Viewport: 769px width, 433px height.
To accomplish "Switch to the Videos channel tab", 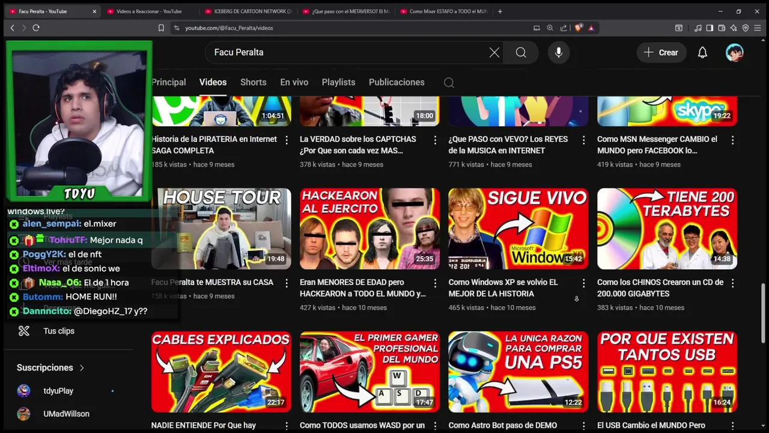I will click(213, 82).
